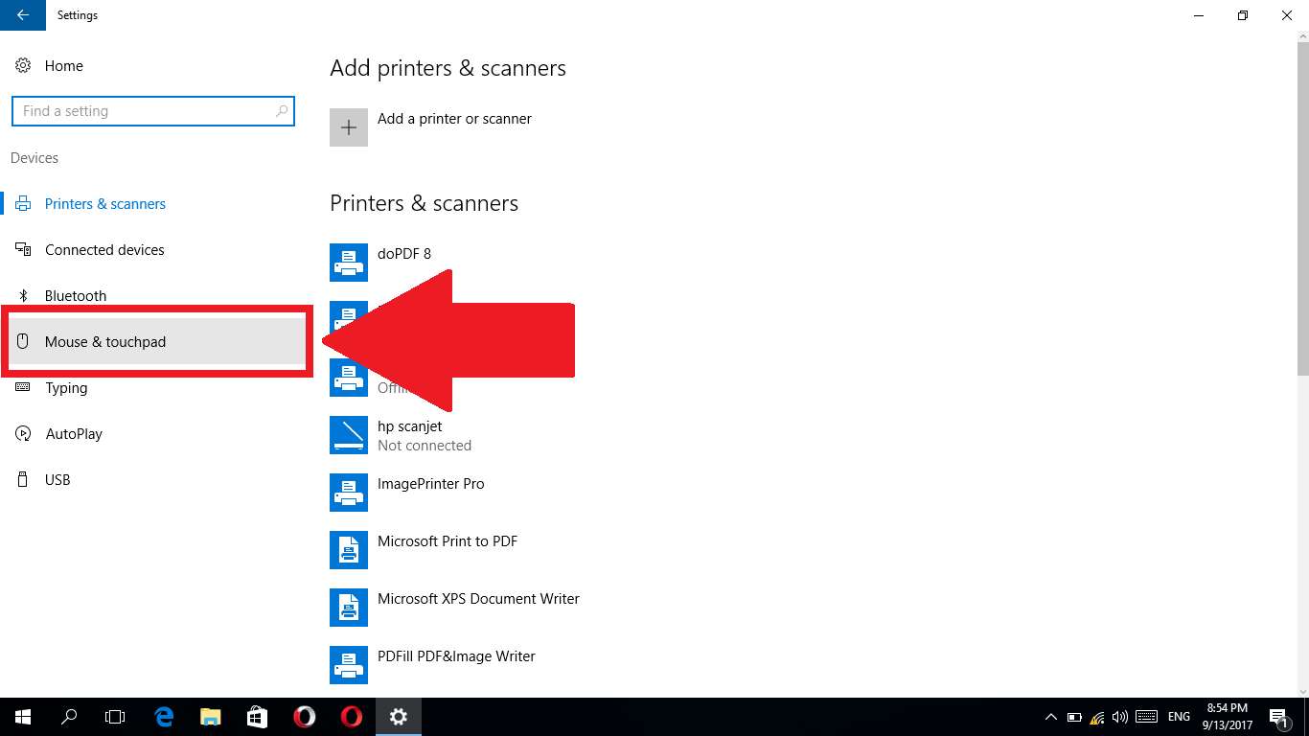
Task: Open taskbar search magnifier
Action: coord(69,717)
